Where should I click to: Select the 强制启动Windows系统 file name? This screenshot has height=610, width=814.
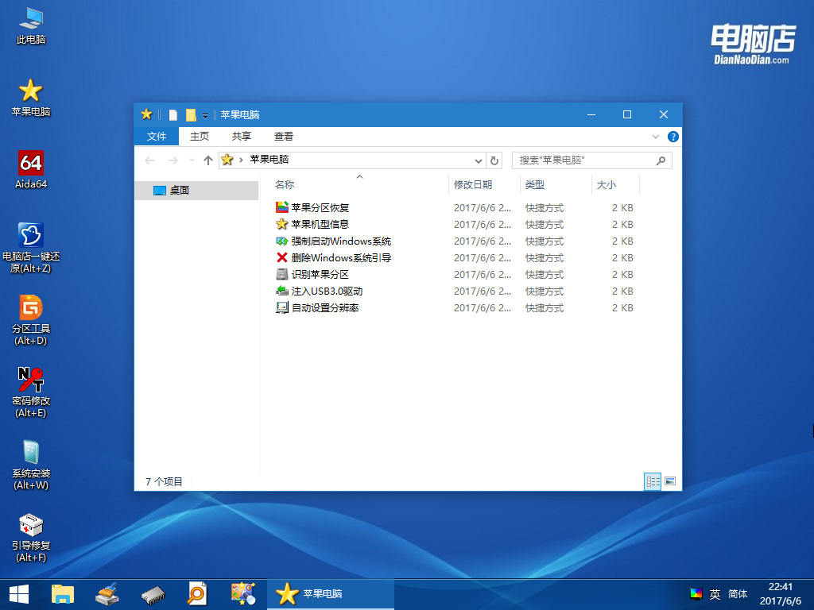tap(341, 241)
